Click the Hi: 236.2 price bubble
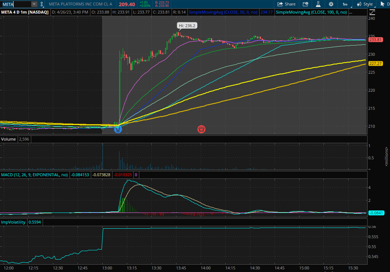Screen dimensions: 390x272 tap(187, 26)
